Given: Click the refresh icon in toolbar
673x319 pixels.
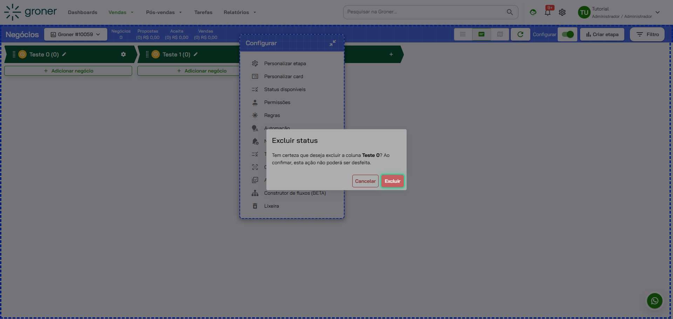Looking at the screenshot, I should (x=520, y=34).
